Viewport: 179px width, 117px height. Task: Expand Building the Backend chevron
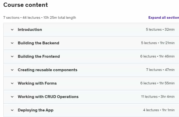click(x=12, y=43)
